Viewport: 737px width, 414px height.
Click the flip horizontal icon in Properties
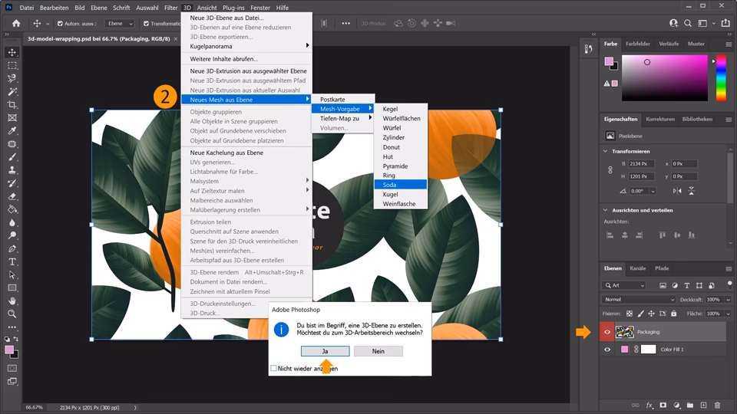pos(679,190)
